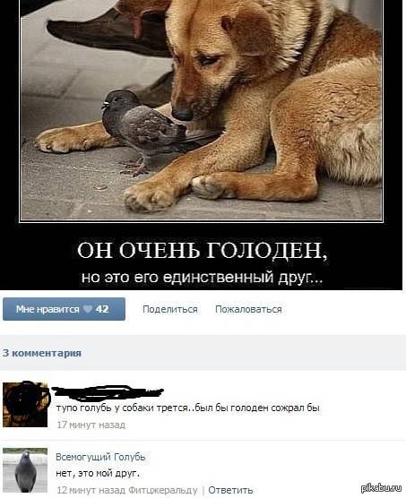Open the 3 комментария header
This screenshot has height=498, width=406.
coord(42,353)
